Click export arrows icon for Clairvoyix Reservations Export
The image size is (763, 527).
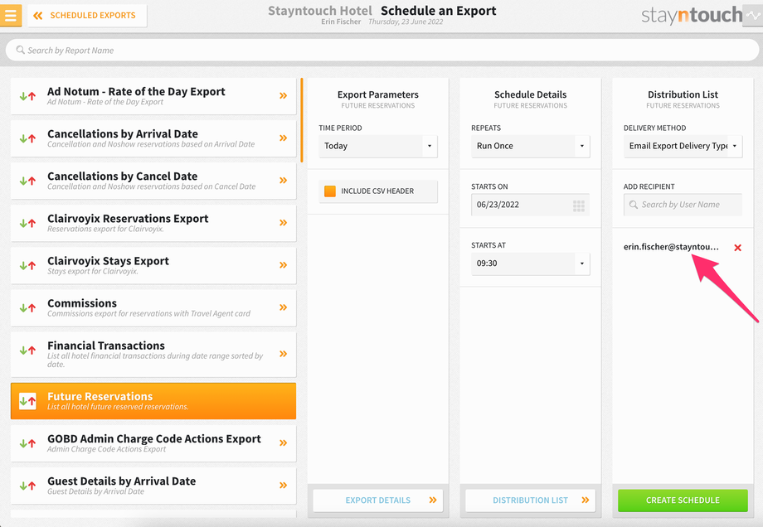[x=27, y=223]
